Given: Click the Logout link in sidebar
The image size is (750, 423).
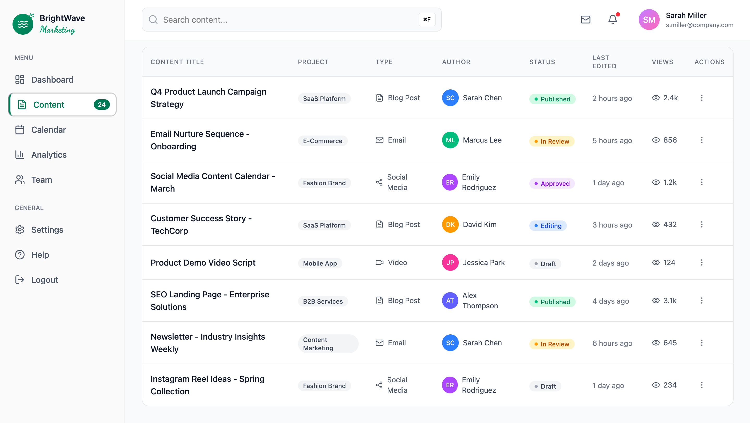Looking at the screenshot, I should pos(45,280).
